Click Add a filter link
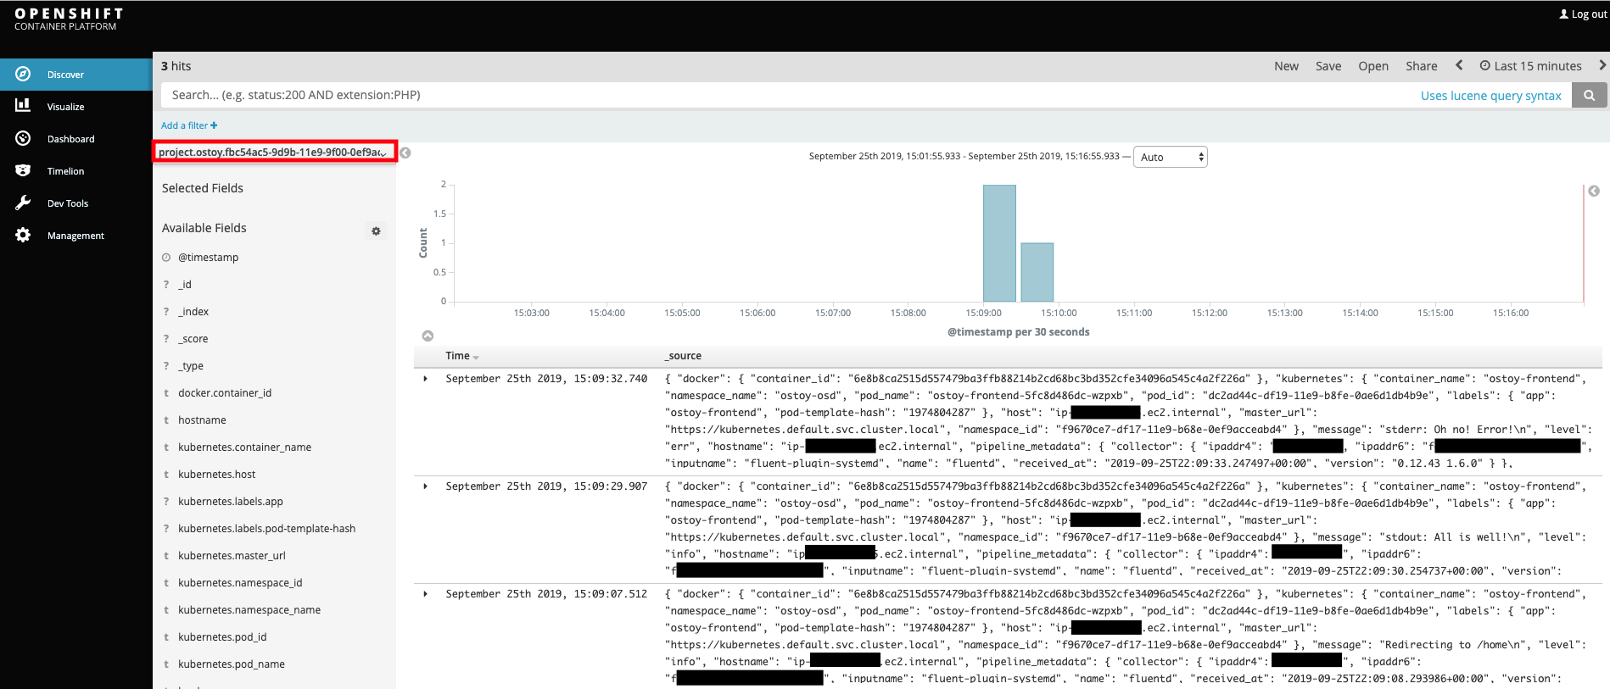 [x=189, y=125]
